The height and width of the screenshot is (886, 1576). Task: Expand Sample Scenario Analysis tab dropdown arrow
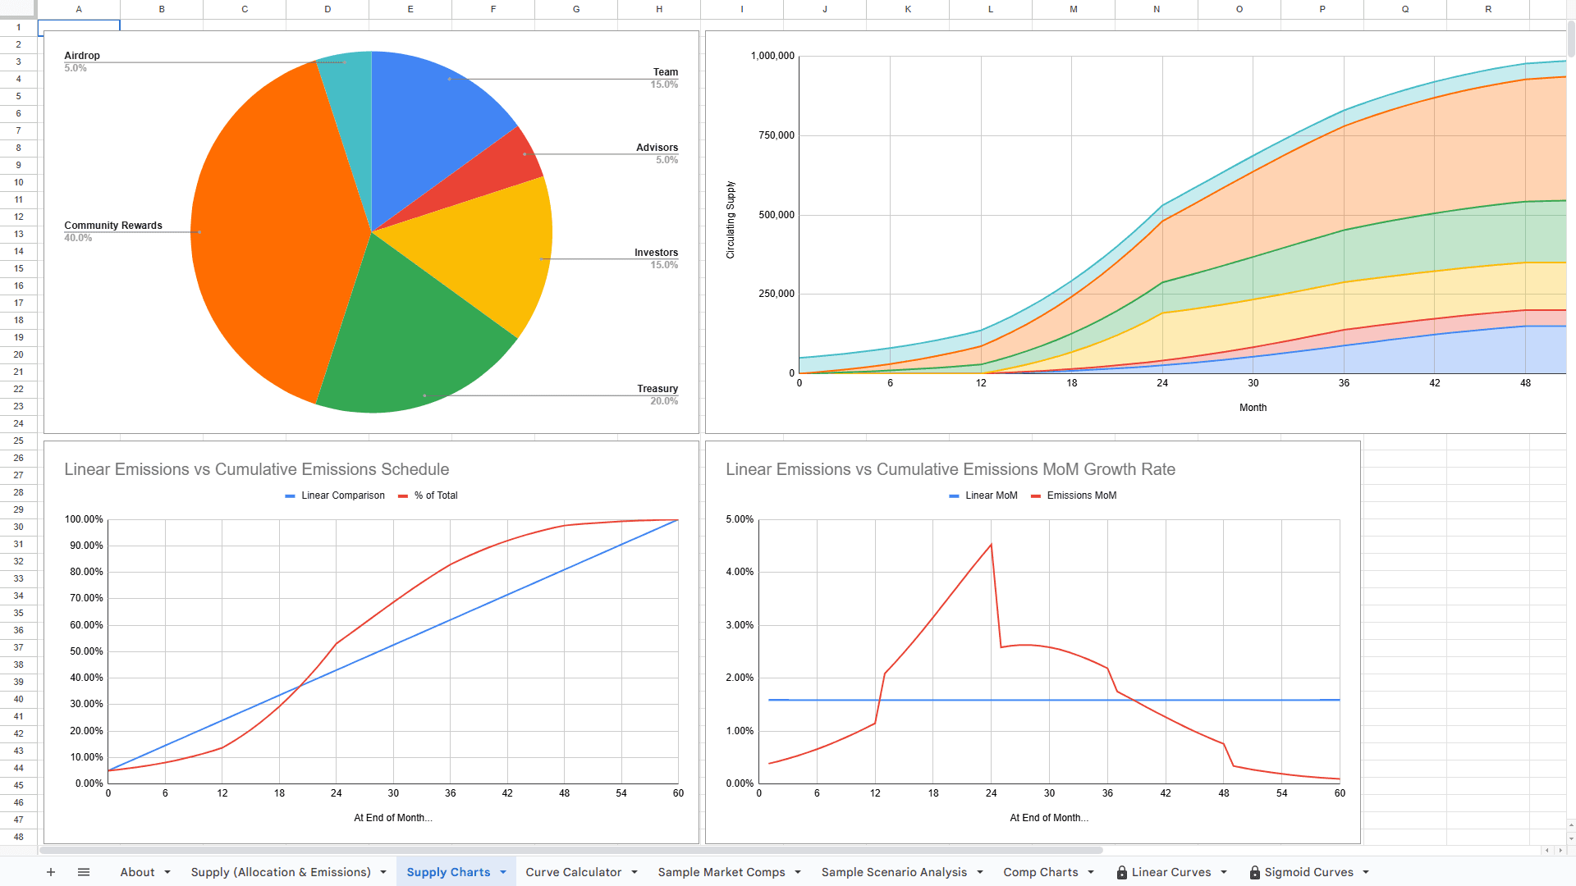click(980, 872)
